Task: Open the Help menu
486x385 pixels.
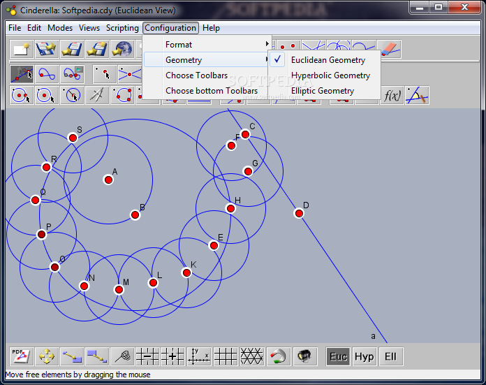Action: (x=211, y=28)
